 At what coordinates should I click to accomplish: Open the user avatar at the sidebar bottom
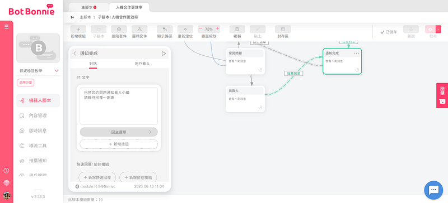[6, 195]
